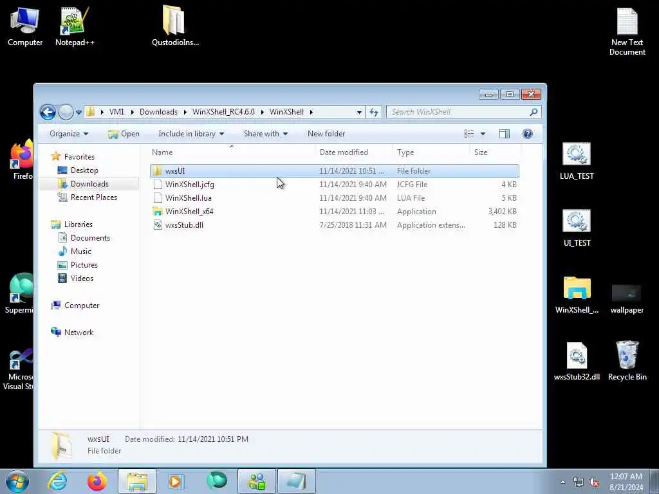This screenshot has height=494, width=659.
Task: Click the Open toolbar button
Action: [124, 134]
